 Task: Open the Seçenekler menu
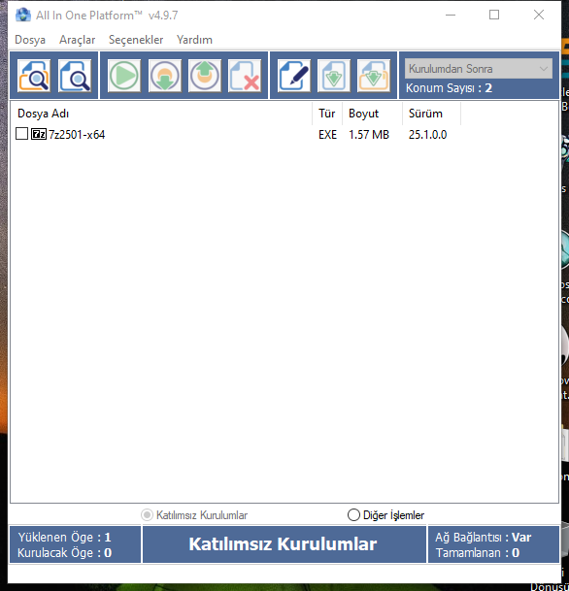[136, 40]
